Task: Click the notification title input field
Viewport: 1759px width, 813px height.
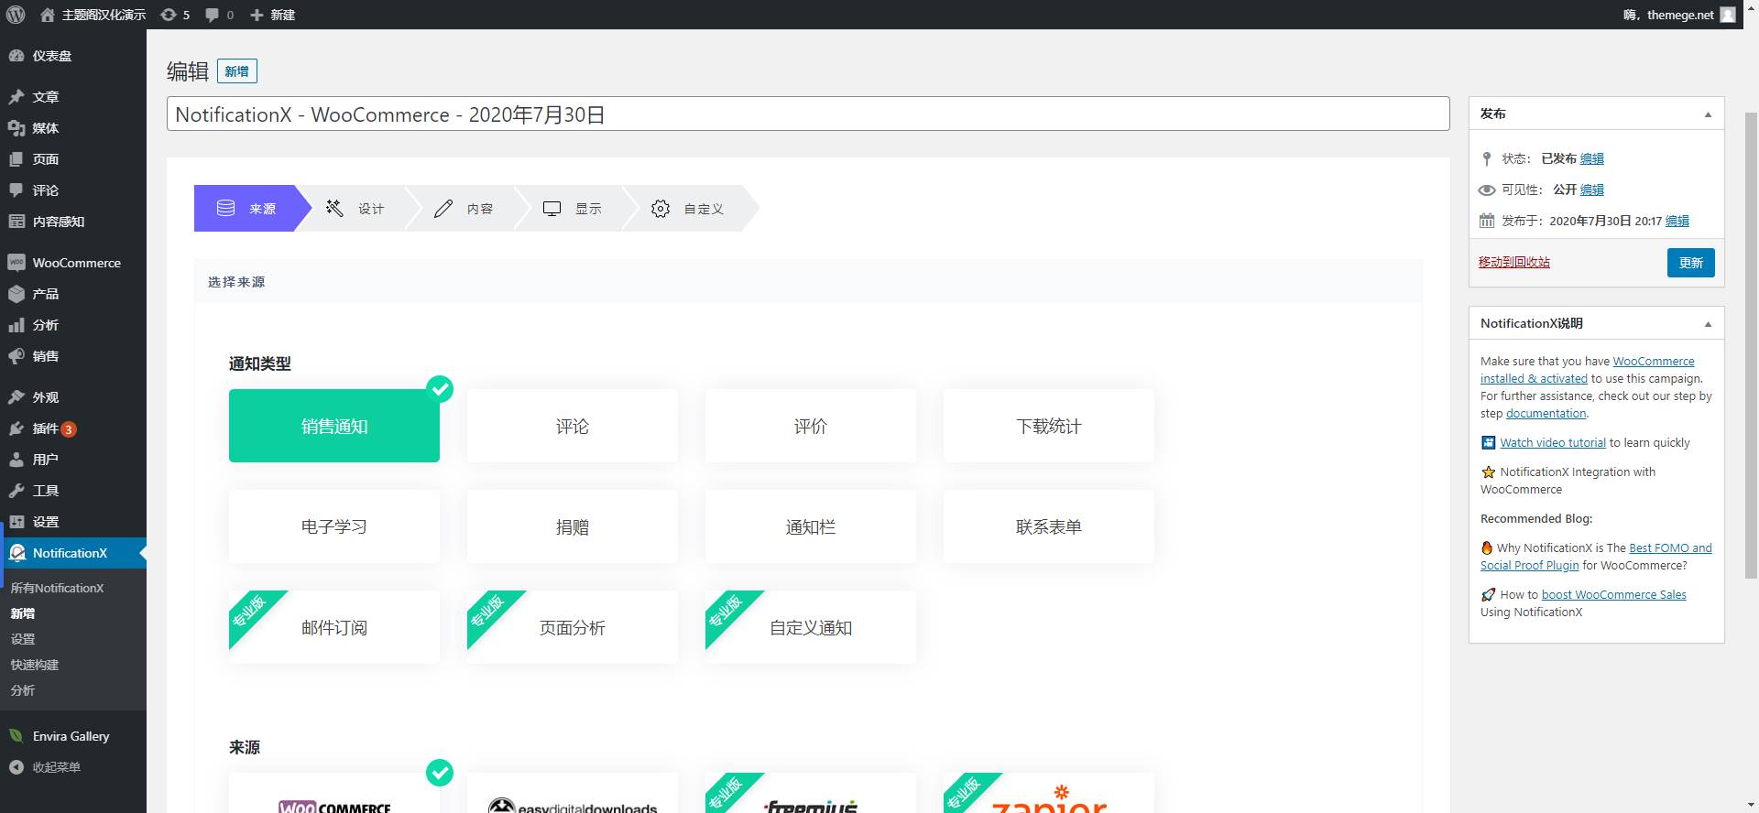Action: (x=808, y=114)
